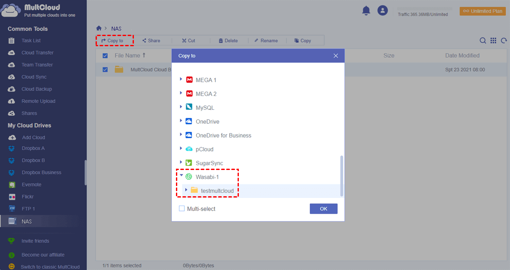Click the NAS breadcrumb text
This screenshot has height=270, width=510.
[x=116, y=28]
